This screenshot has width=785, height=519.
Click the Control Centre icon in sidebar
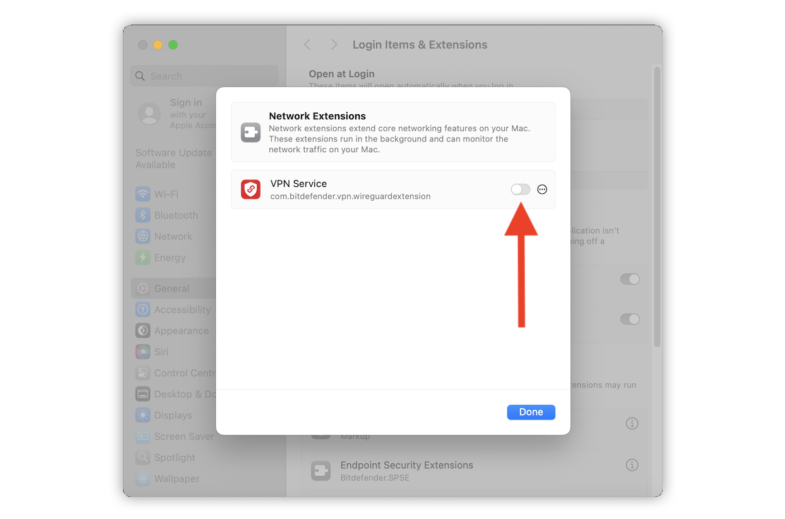click(143, 373)
